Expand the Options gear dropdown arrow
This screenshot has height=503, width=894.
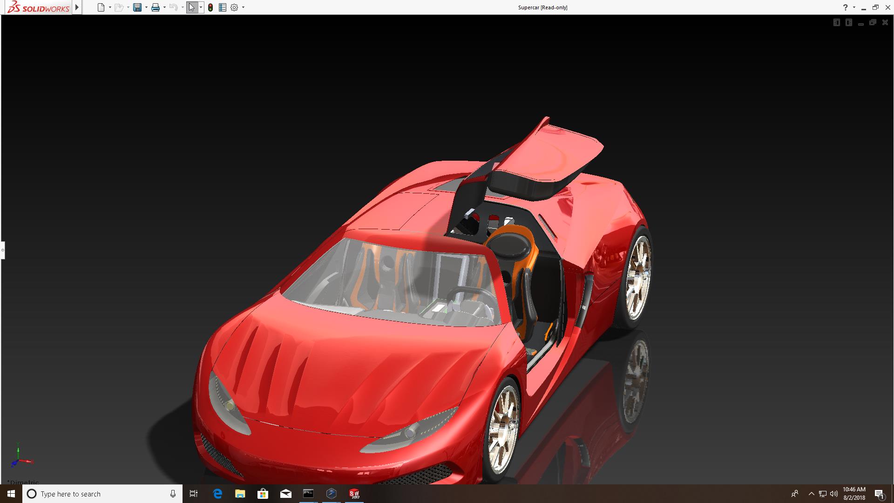coord(243,7)
